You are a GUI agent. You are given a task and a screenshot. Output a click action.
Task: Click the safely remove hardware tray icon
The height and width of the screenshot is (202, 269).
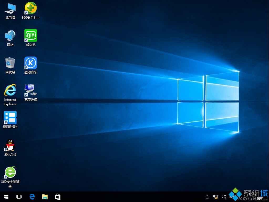pyautogui.click(x=207, y=197)
